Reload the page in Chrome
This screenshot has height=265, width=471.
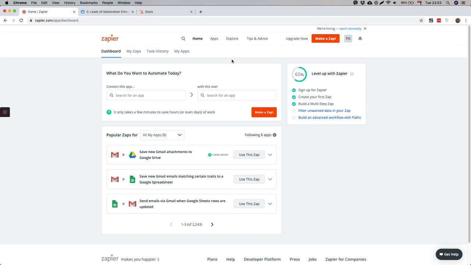click(x=21, y=20)
